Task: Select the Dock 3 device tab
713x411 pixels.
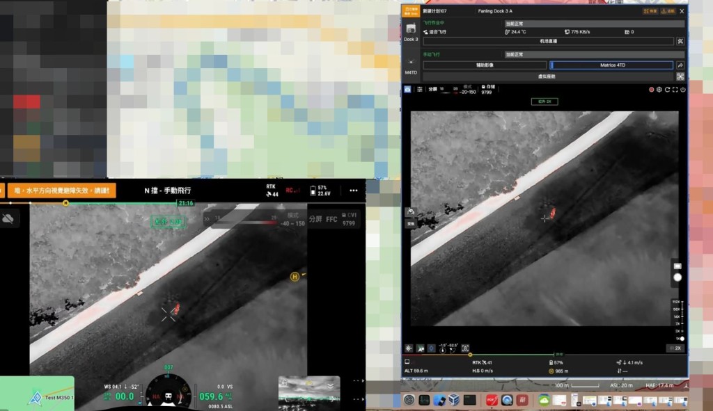Action: coord(411,31)
